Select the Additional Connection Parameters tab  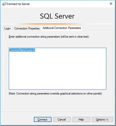pos(62,28)
